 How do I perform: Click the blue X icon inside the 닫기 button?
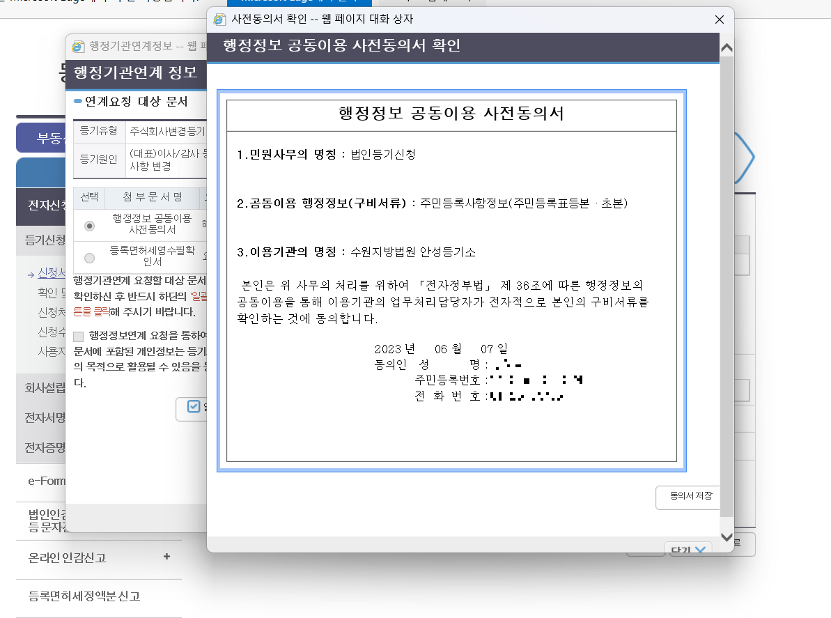(700, 548)
